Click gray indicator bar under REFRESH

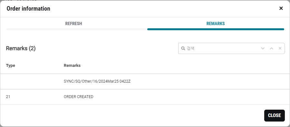[77, 29]
